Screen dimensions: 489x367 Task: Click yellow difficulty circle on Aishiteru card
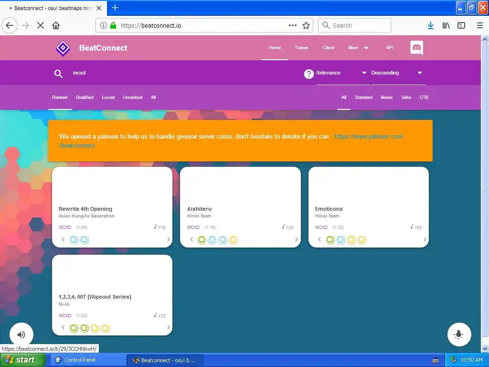(233, 240)
